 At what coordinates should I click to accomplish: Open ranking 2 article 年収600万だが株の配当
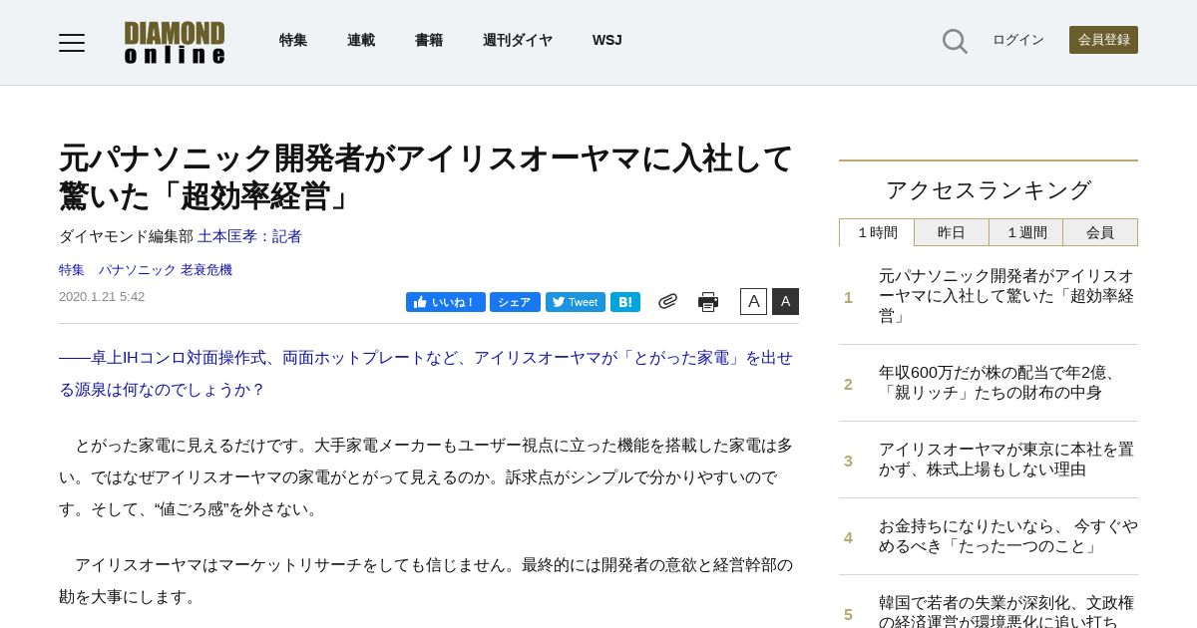[998, 383]
